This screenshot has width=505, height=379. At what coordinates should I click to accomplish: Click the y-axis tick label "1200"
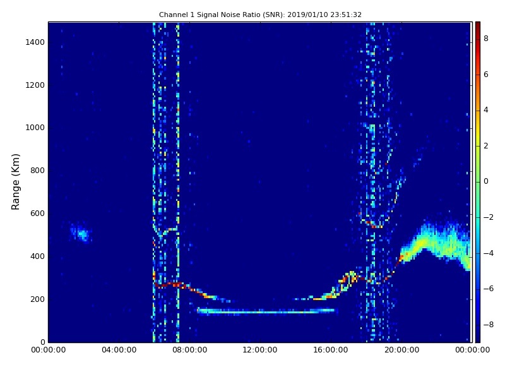[35, 85]
